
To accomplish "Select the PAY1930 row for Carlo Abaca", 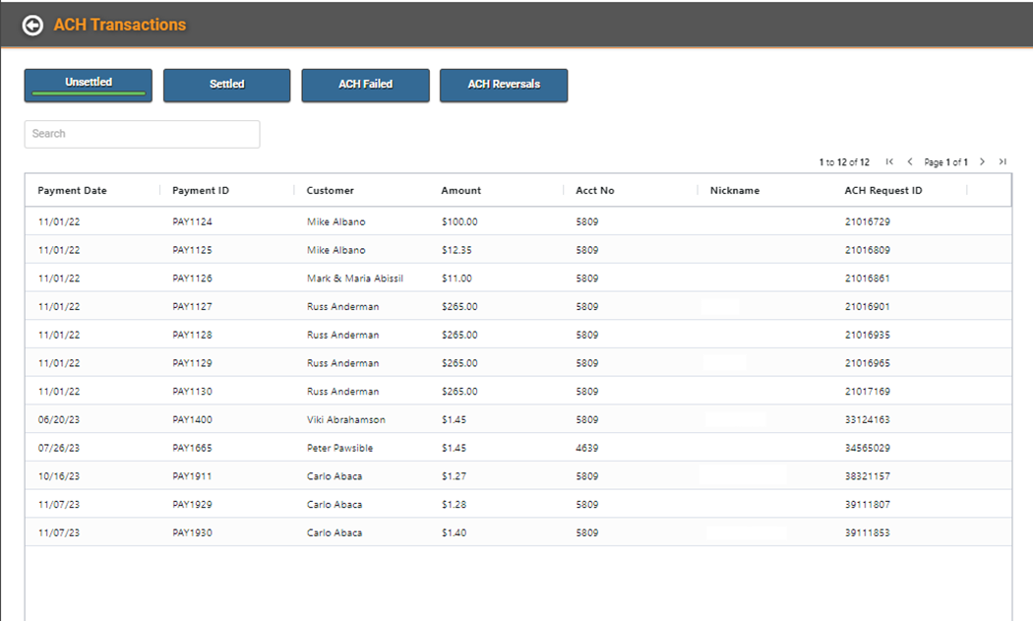I will click(394, 532).
